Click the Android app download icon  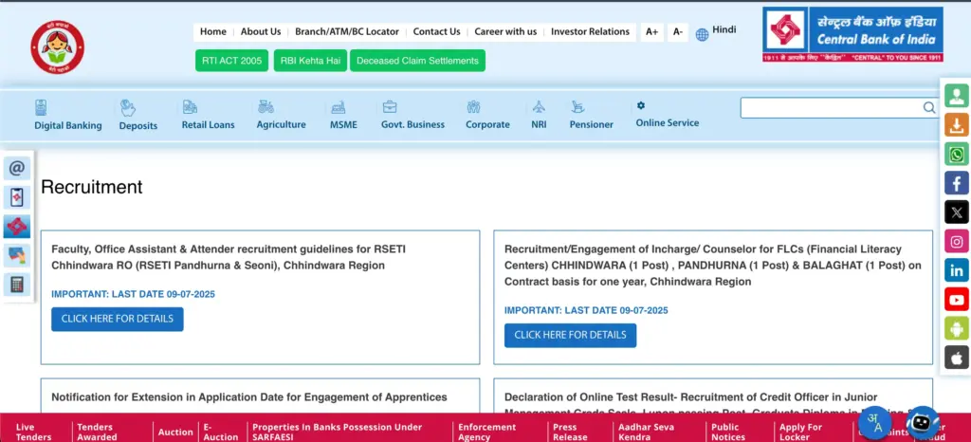pyautogui.click(x=957, y=328)
